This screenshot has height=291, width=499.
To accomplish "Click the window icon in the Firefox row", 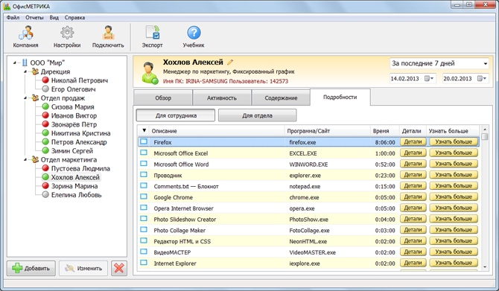I will click(144, 141).
